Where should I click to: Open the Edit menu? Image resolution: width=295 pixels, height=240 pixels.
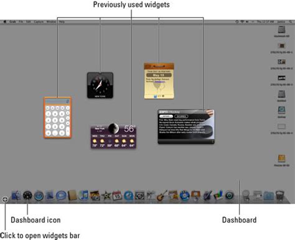tap(29, 22)
